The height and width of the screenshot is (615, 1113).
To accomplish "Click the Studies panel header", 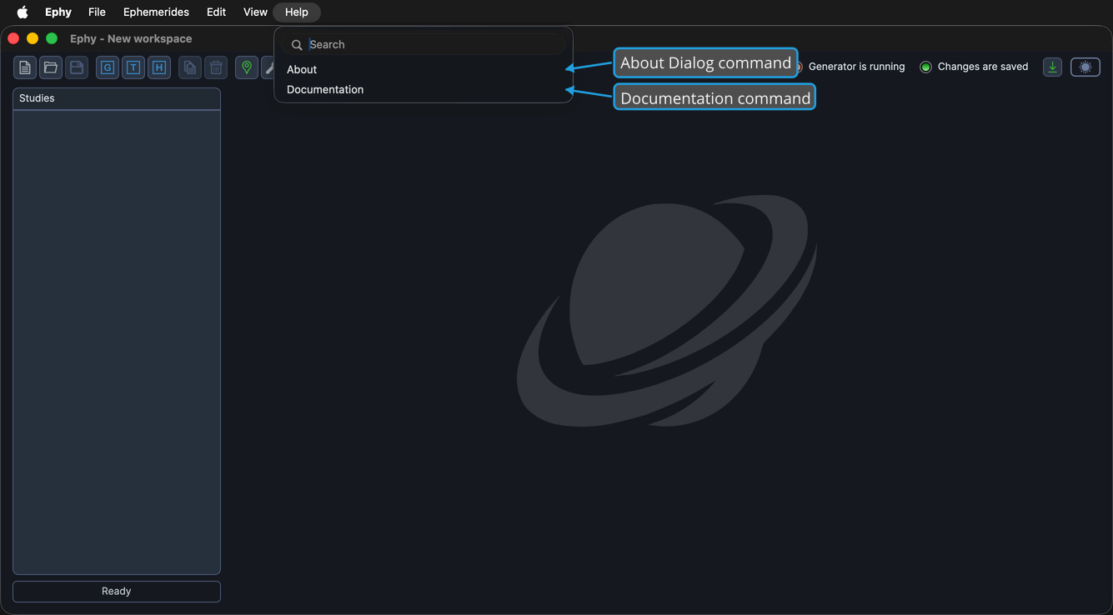I will (x=117, y=98).
